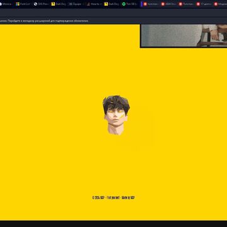
Task: Click the copyright 2024 footer text
Action: tap(98, 198)
